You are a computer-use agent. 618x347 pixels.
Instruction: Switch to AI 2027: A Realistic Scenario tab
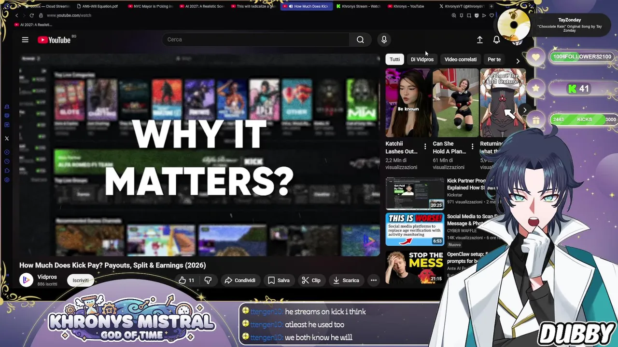(201, 6)
